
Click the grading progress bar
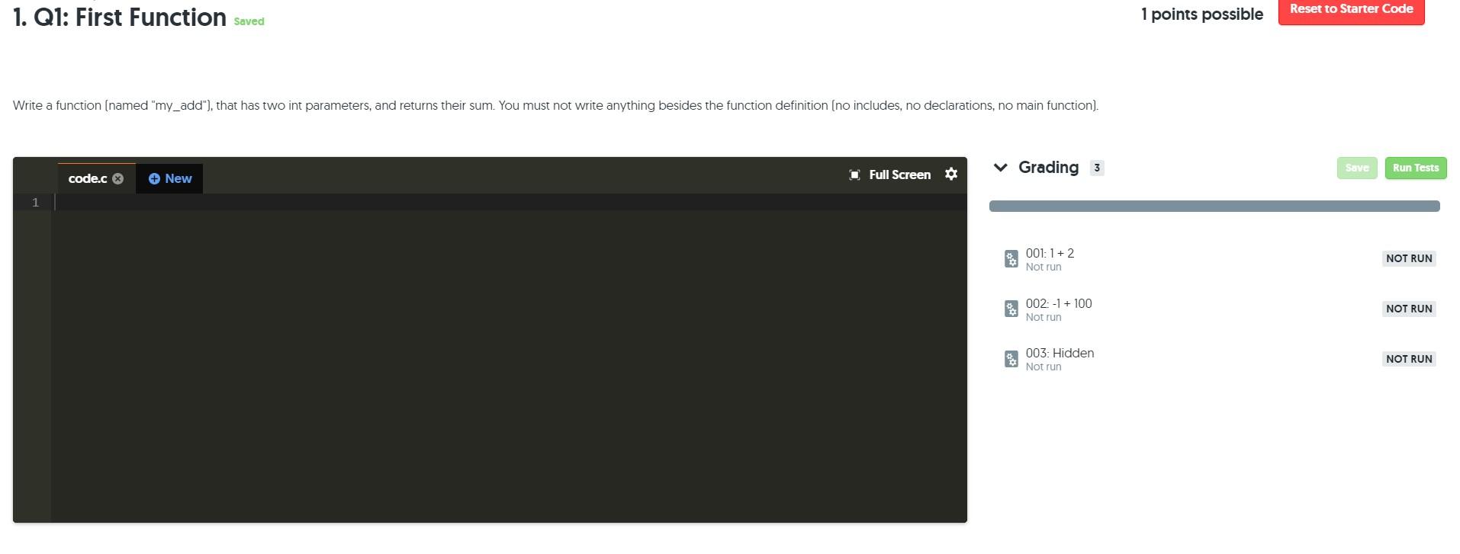pos(1214,206)
